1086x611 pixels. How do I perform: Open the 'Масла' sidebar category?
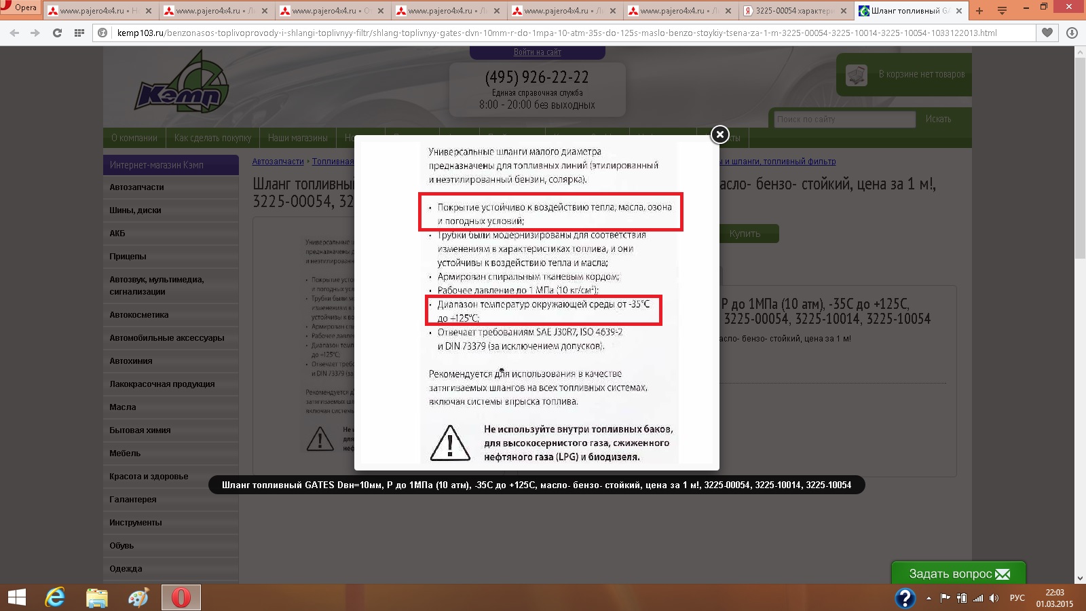[171, 407]
